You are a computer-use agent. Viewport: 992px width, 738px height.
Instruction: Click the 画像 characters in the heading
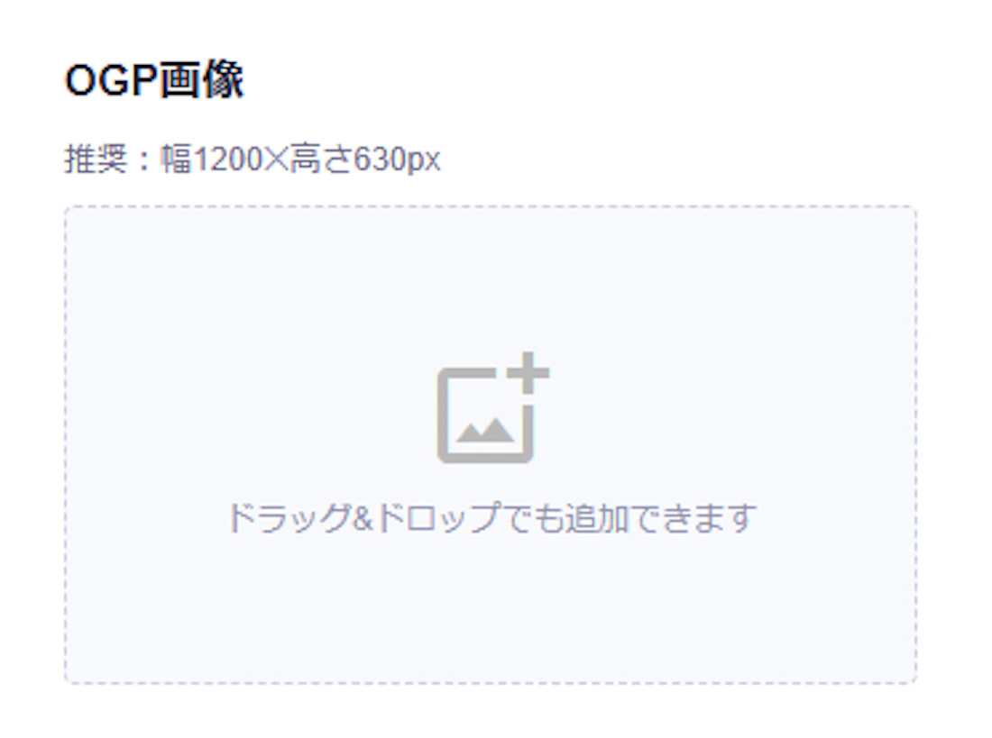200,80
